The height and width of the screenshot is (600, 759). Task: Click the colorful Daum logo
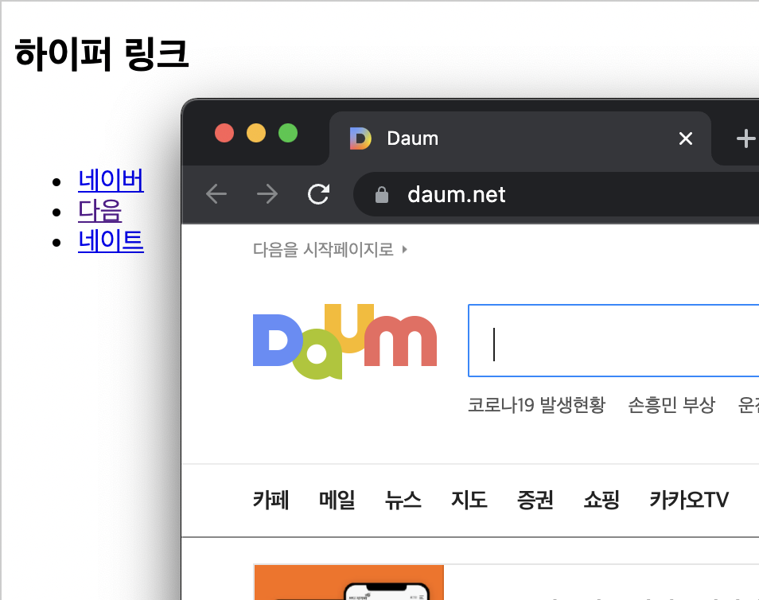(x=344, y=341)
